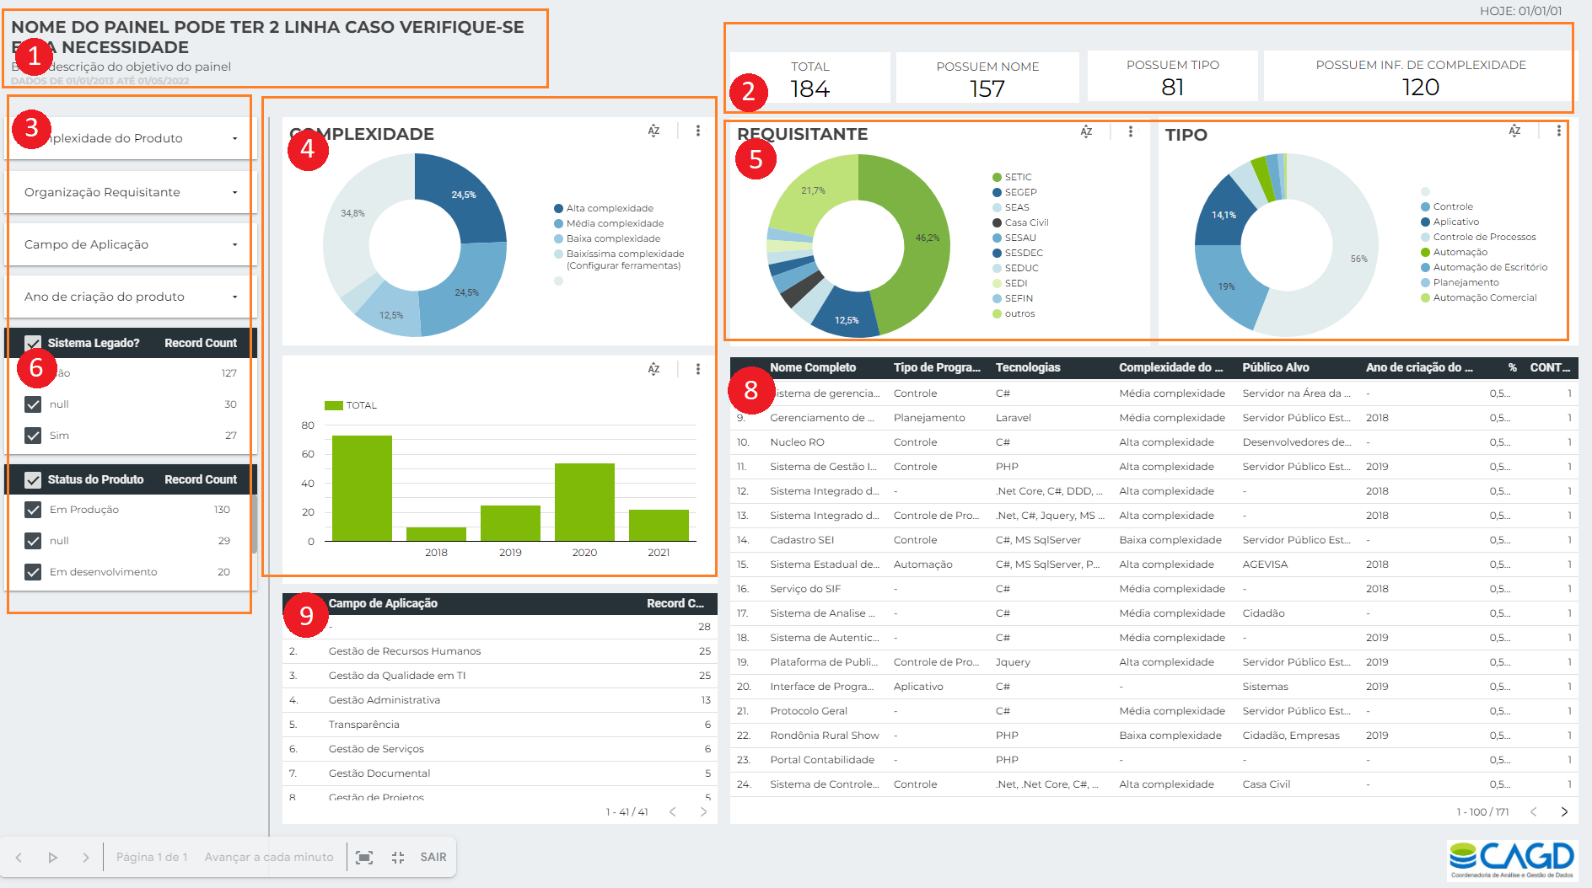Click sort AZ icon on Requisitante chart
Image resolution: width=1592 pixels, height=888 pixels.
pos(1086,131)
